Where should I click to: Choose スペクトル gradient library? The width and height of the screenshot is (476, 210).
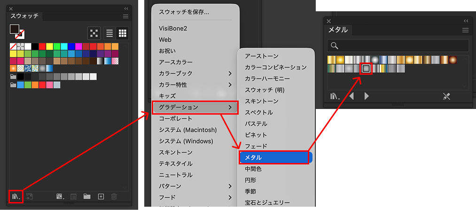click(x=259, y=112)
